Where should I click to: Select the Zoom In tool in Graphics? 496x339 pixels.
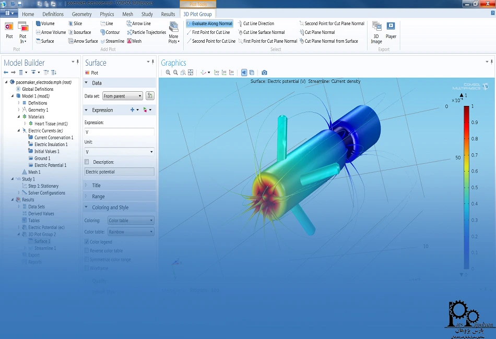[x=168, y=71]
